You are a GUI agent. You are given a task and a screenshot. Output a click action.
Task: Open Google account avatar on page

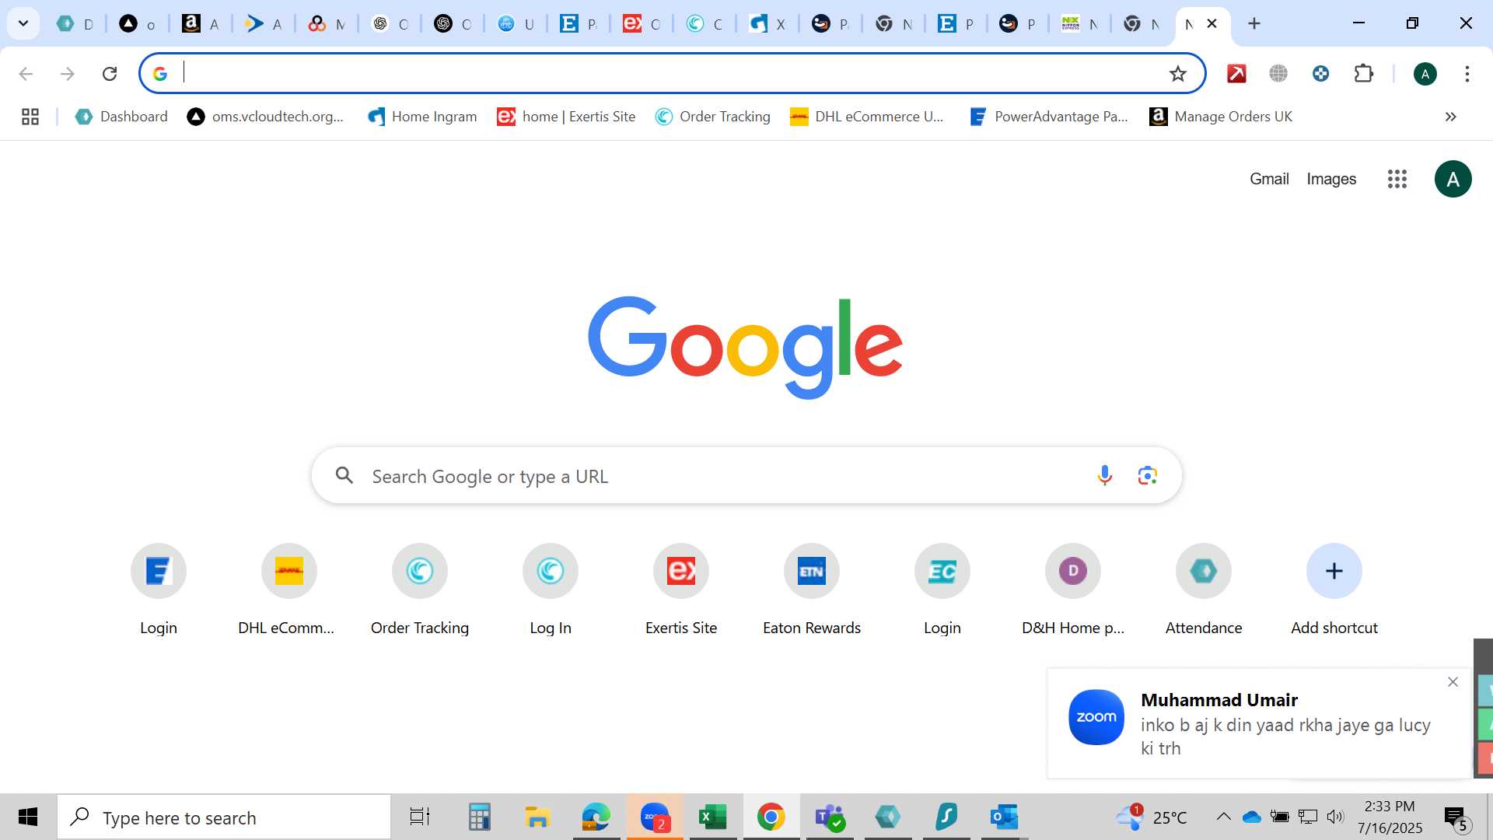(x=1453, y=179)
